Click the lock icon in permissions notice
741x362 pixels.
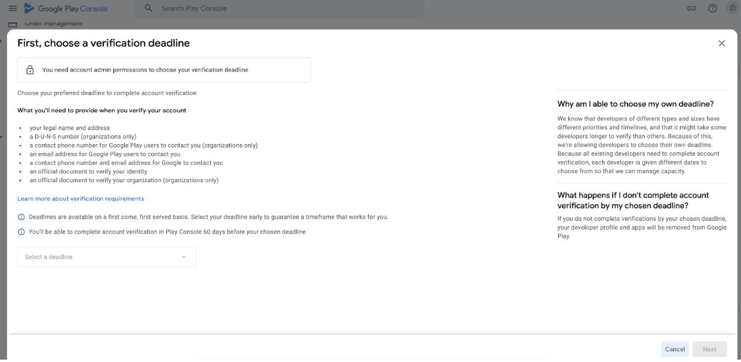[x=30, y=70]
